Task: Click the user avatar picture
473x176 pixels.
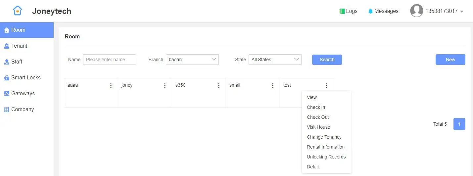Action: (x=416, y=11)
